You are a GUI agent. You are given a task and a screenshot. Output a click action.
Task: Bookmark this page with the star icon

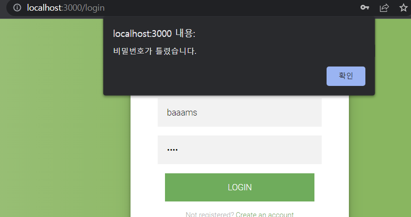point(403,8)
